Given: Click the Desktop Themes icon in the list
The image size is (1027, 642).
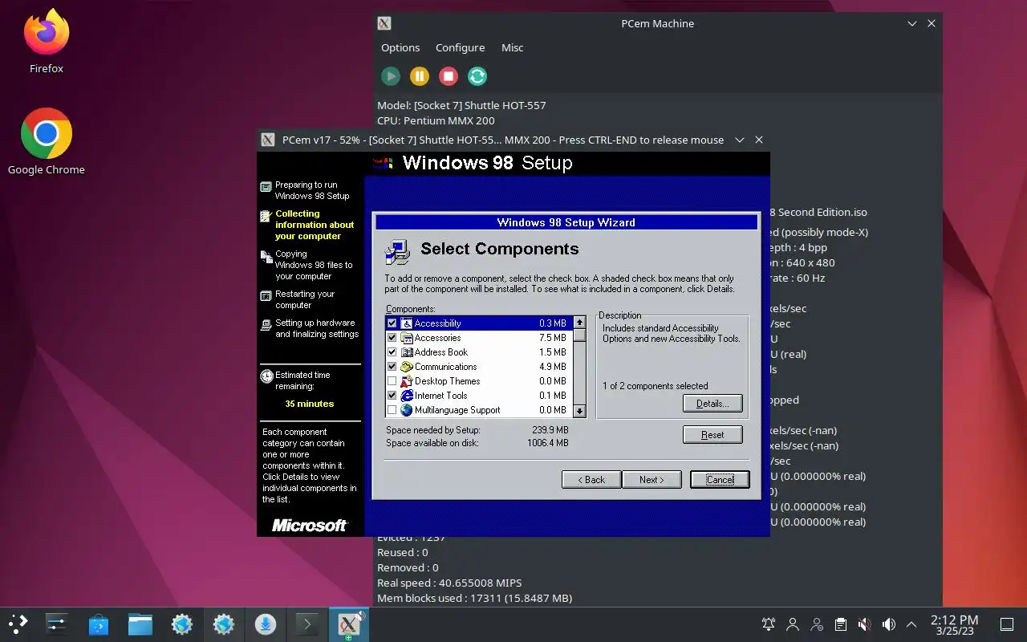Looking at the screenshot, I should click(406, 381).
